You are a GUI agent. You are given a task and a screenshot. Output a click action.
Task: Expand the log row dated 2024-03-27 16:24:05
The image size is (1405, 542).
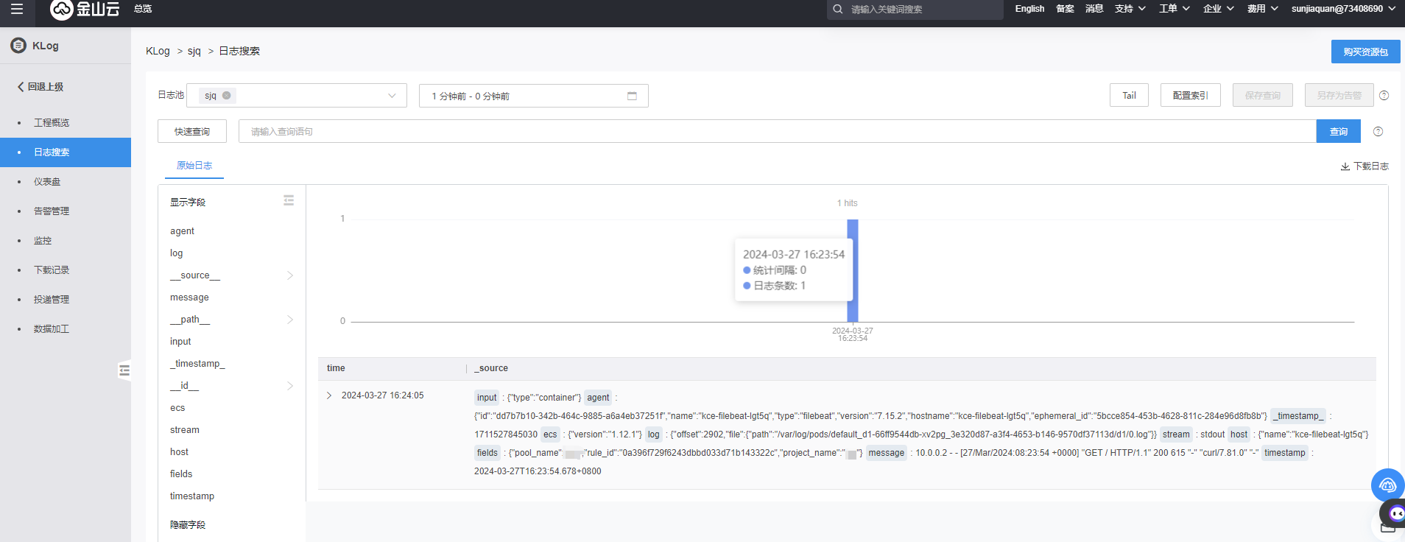pyautogui.click(x=329, y=395)
